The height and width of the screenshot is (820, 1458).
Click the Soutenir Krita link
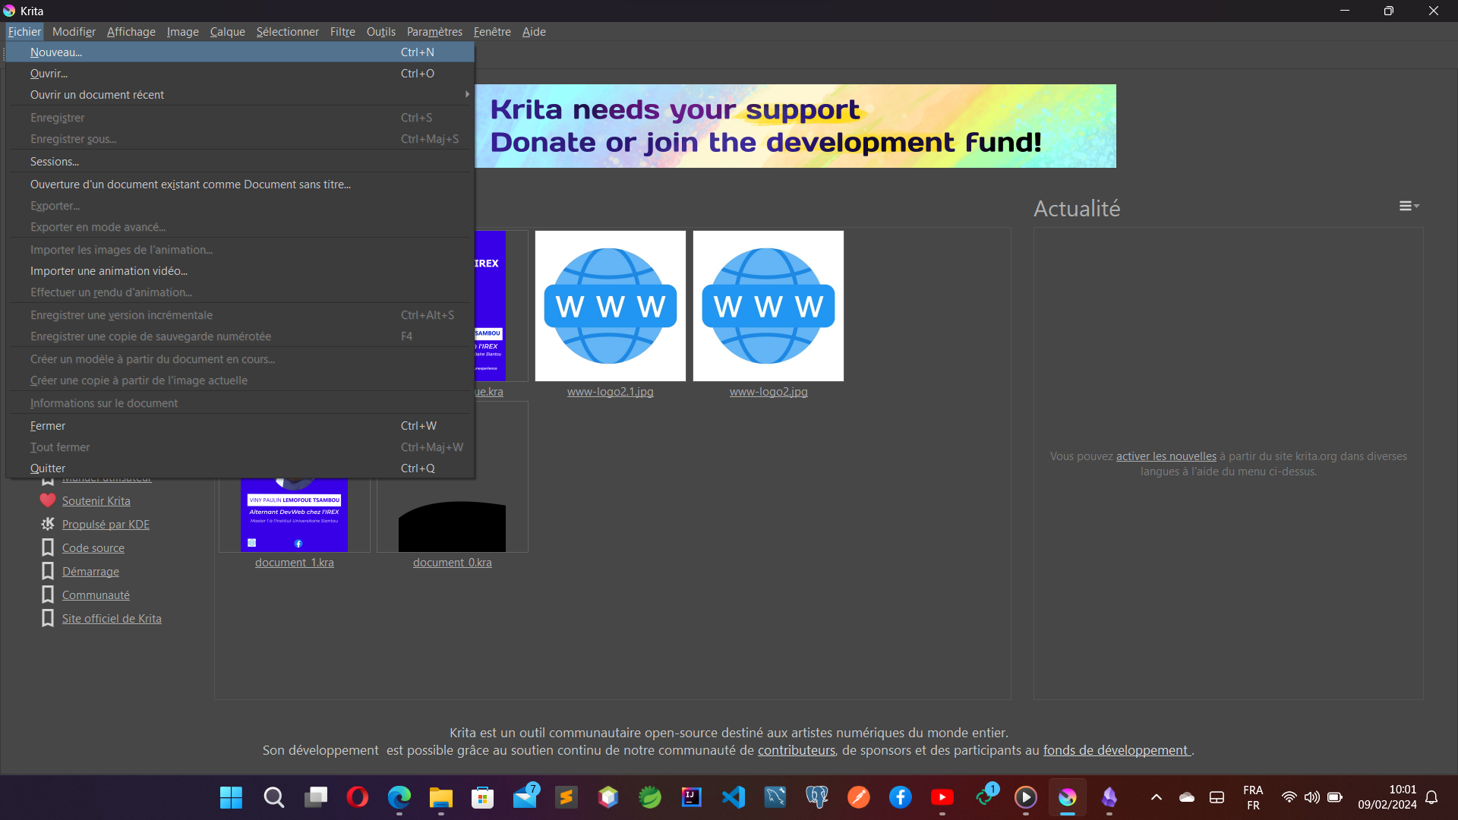point(96,501)
